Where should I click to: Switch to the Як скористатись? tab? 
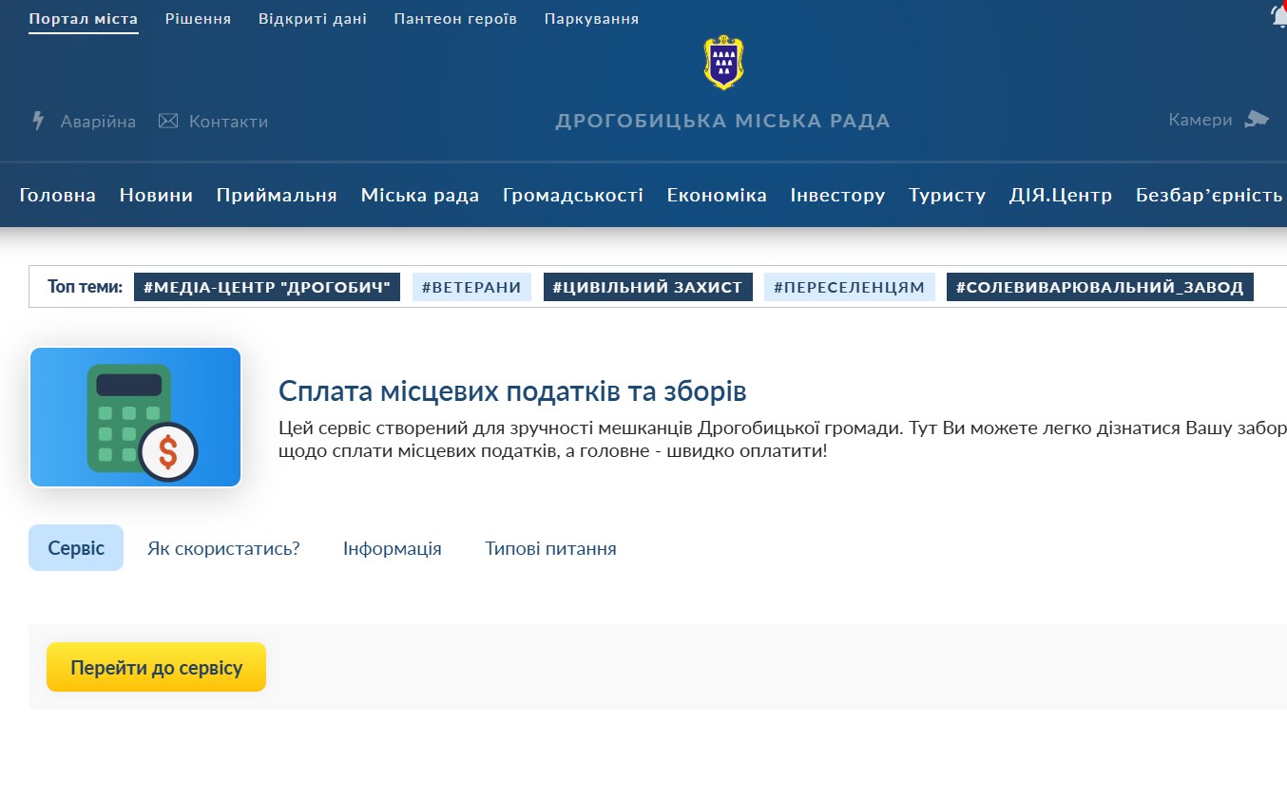tap(223, 548)
